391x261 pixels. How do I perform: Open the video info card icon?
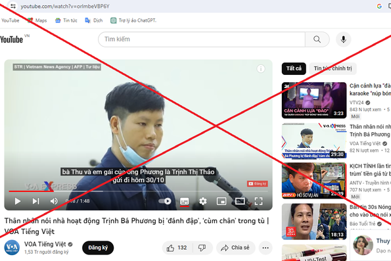(261, 68)
